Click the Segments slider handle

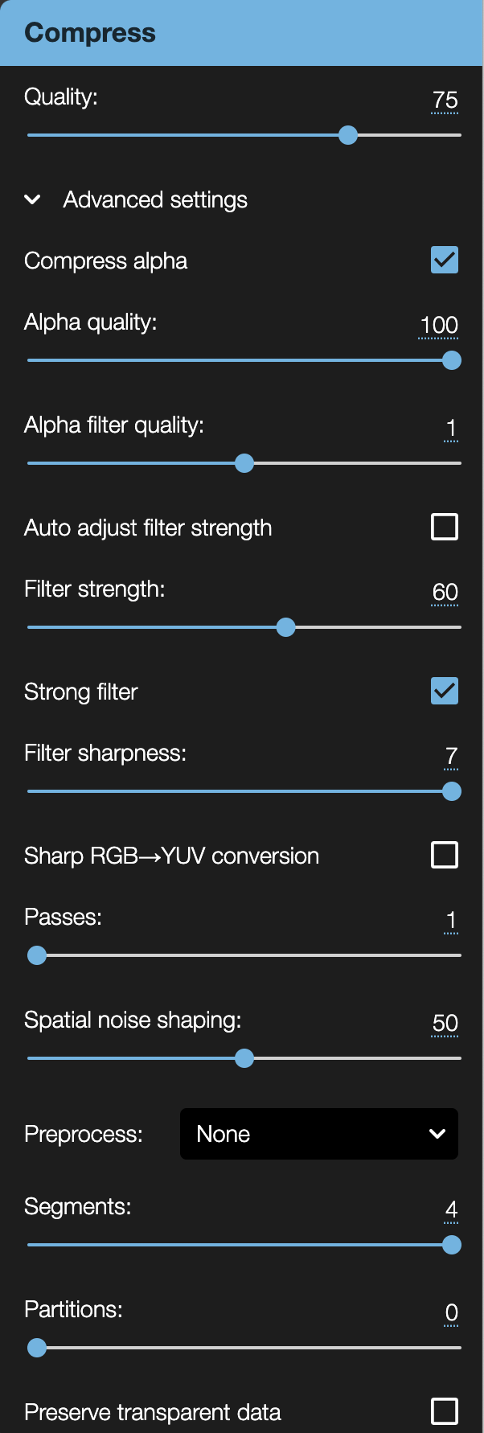[452, 1245]
